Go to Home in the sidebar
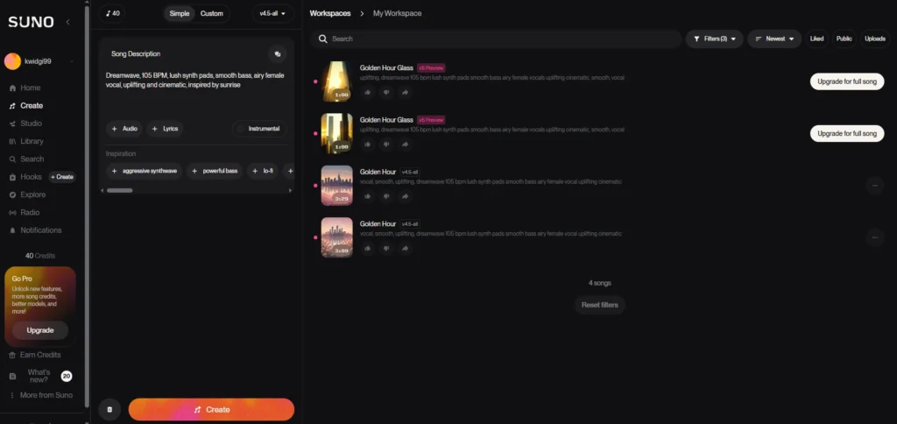The height and width of the screenshot is (424, 897). [25, 88]
